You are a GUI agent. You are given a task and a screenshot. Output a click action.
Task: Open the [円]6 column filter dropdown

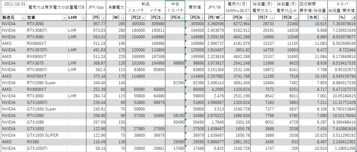[248, 17]
